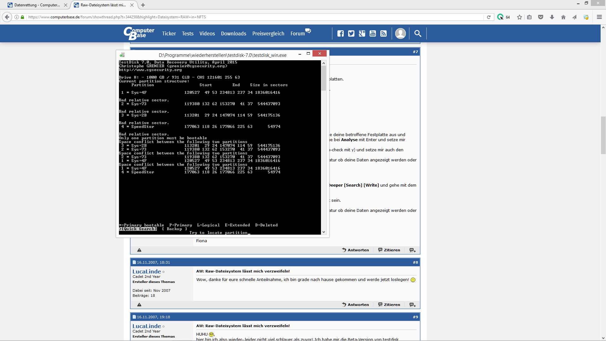Click the Fiona signature text

click(x=201, y=241)
